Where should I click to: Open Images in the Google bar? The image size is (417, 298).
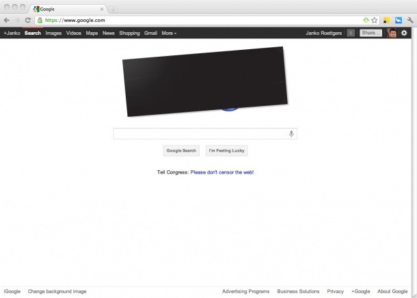[53, 33]
